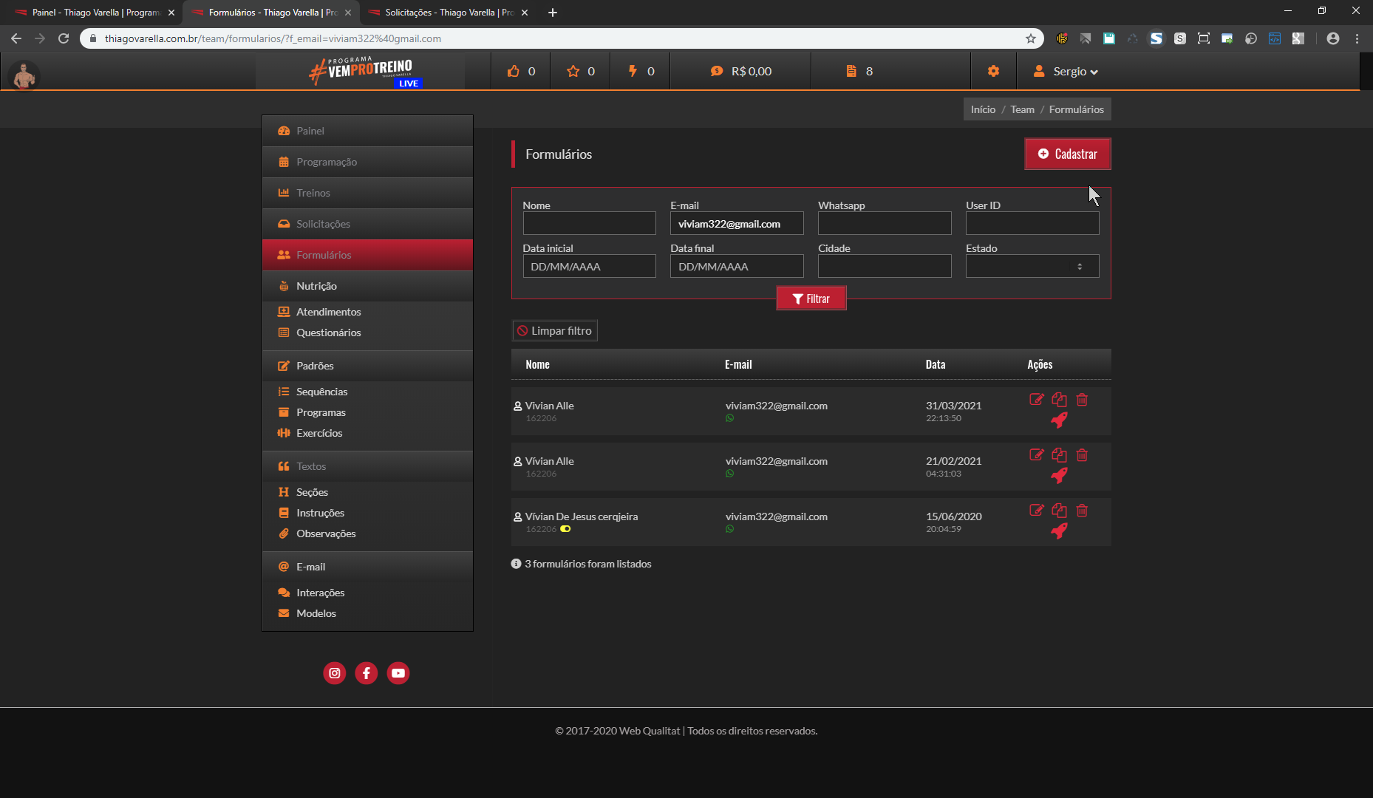Viewport: 1373px width, 798px height.
Task: Click edit icon for Vivian Alle 31/03/2021 form
Action: coord(1036,400)
